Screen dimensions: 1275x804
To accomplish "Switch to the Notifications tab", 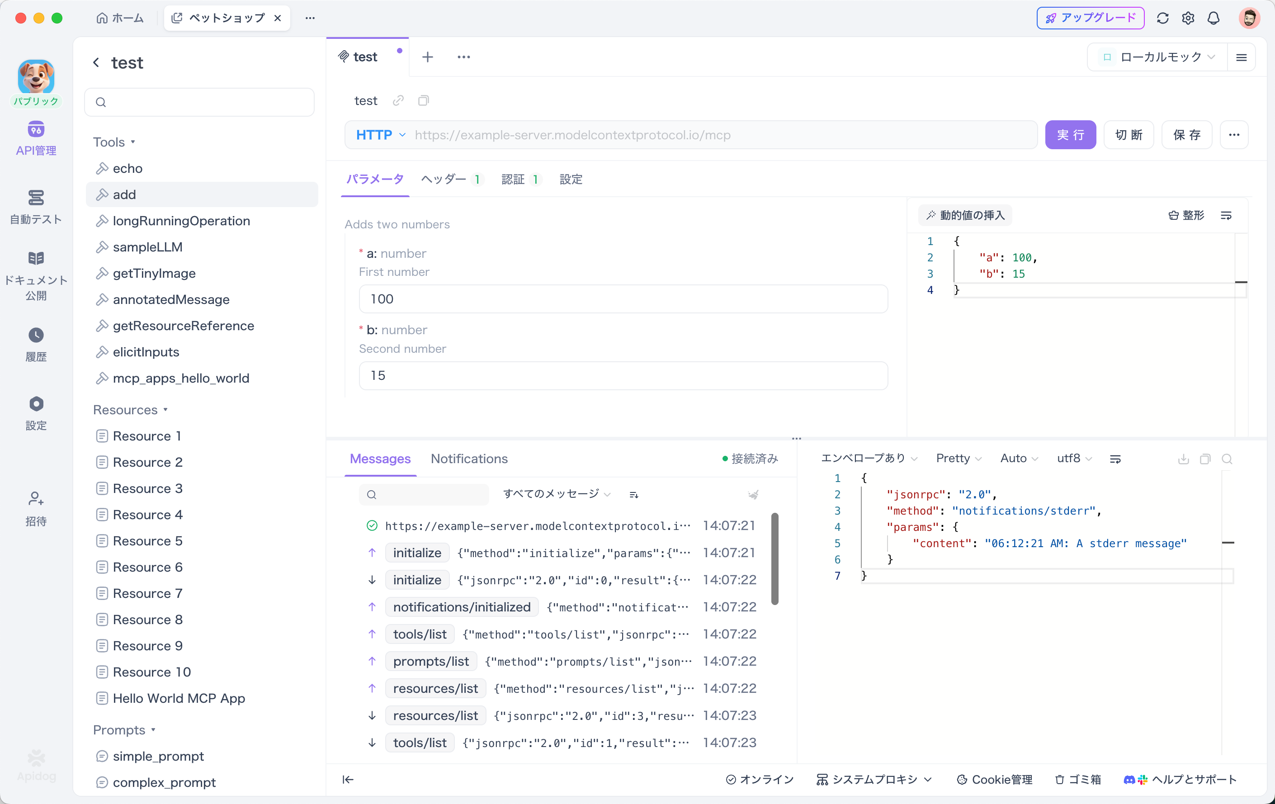I will click(x=469, y=459).
